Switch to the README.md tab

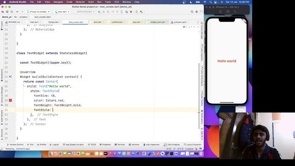click(14, 22)
